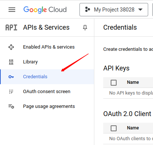Click the project selector dots icon
Image resolution: width=153 pixels, height=145 pixels.
pyautogui.click(x=88, y=10)
